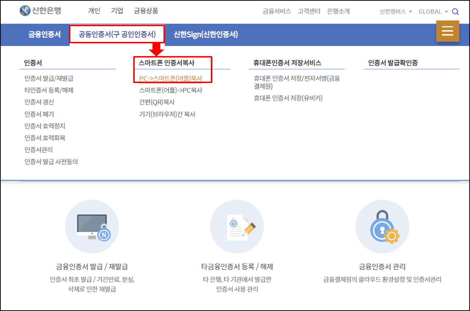Click the document icon above 타금융인증서 등록/해제
This screenshot has width=470, height=311.
(237, 226)
